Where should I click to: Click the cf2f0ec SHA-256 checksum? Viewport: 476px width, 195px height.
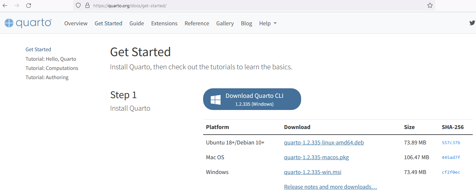click(451, 172)
